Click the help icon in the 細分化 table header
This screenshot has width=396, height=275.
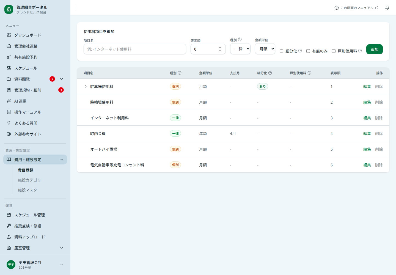tap(270, 73)
